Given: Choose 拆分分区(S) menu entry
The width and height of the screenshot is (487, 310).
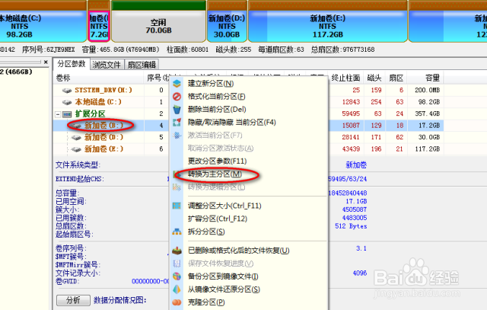Looking at the screenshot, I should click(206, 232).
